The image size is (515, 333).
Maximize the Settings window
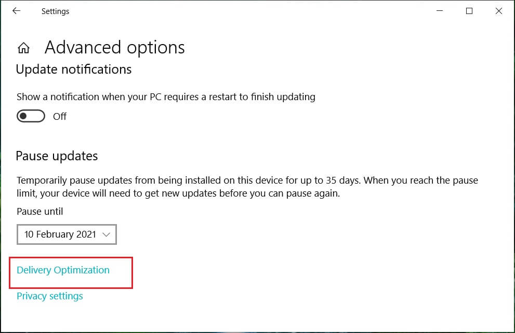click(x=469, y=11)
